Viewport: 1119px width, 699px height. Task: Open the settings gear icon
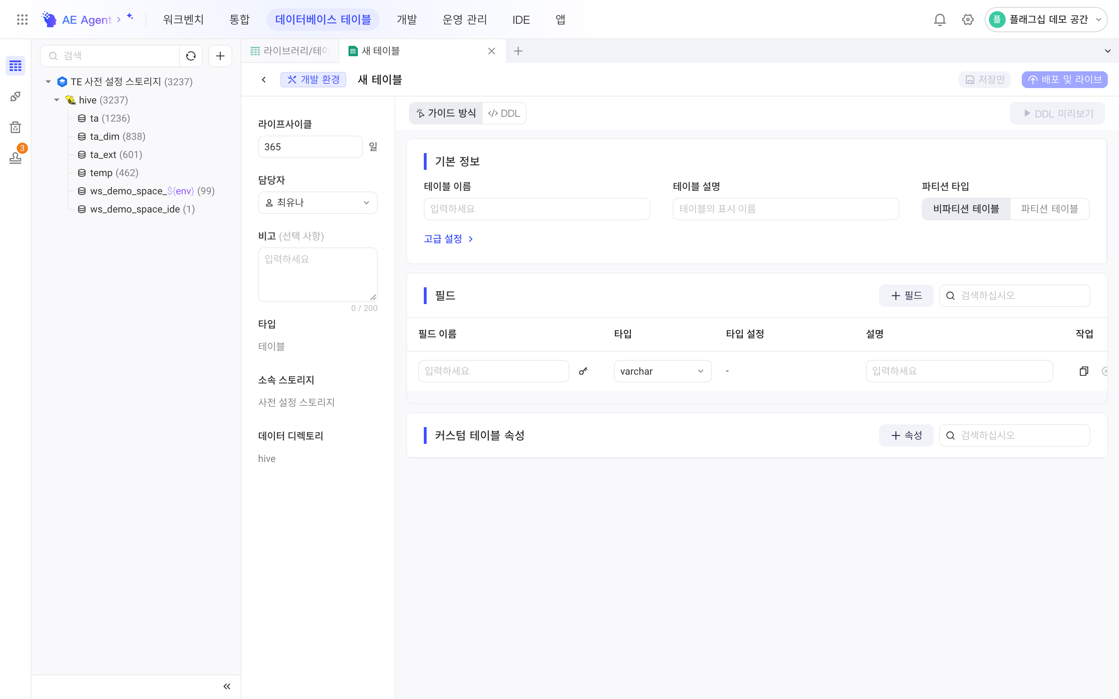pos(968,20)
